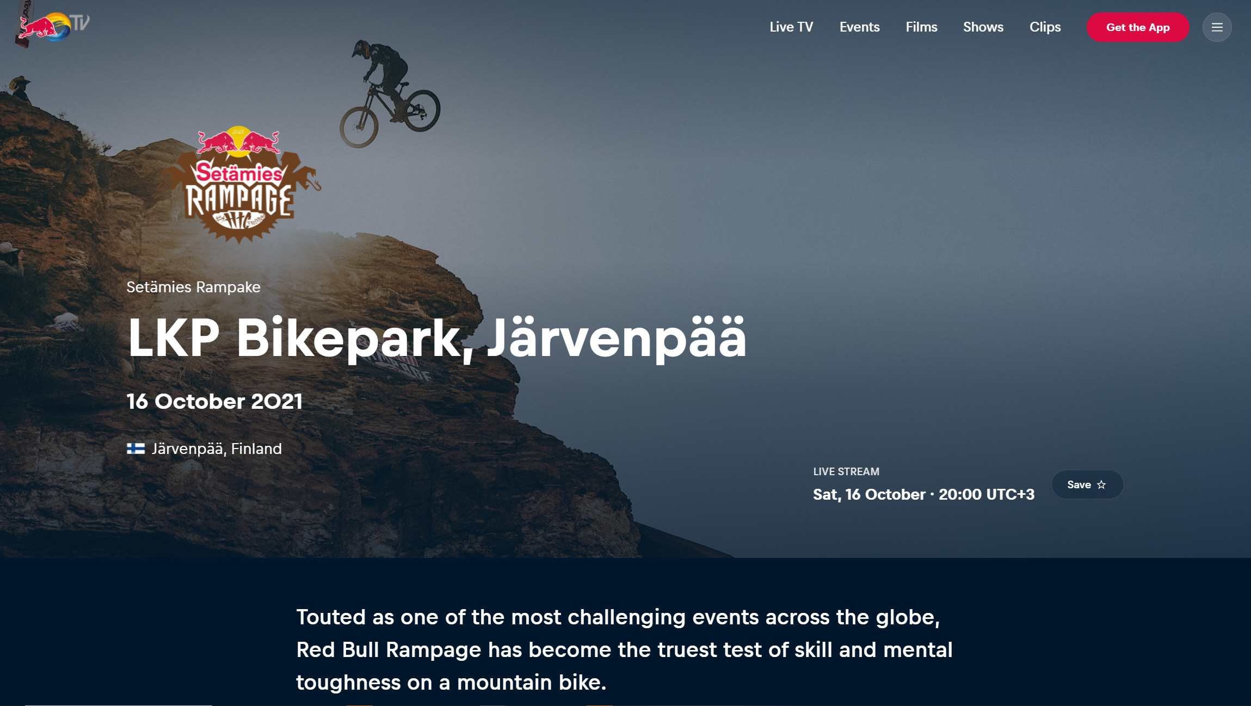Click the Setämies Rampake subtitle

pyautogui.click(x=193, y=287)
